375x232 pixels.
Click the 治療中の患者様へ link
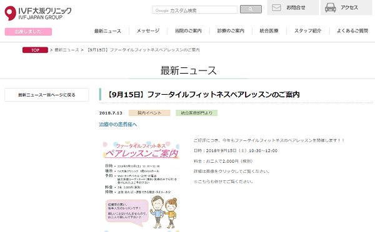(x=118, y=124)
